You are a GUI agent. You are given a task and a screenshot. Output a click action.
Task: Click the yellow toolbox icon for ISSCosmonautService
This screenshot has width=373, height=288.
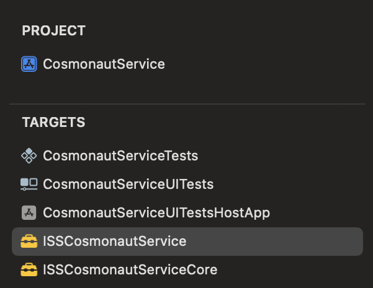coord(29,241)
